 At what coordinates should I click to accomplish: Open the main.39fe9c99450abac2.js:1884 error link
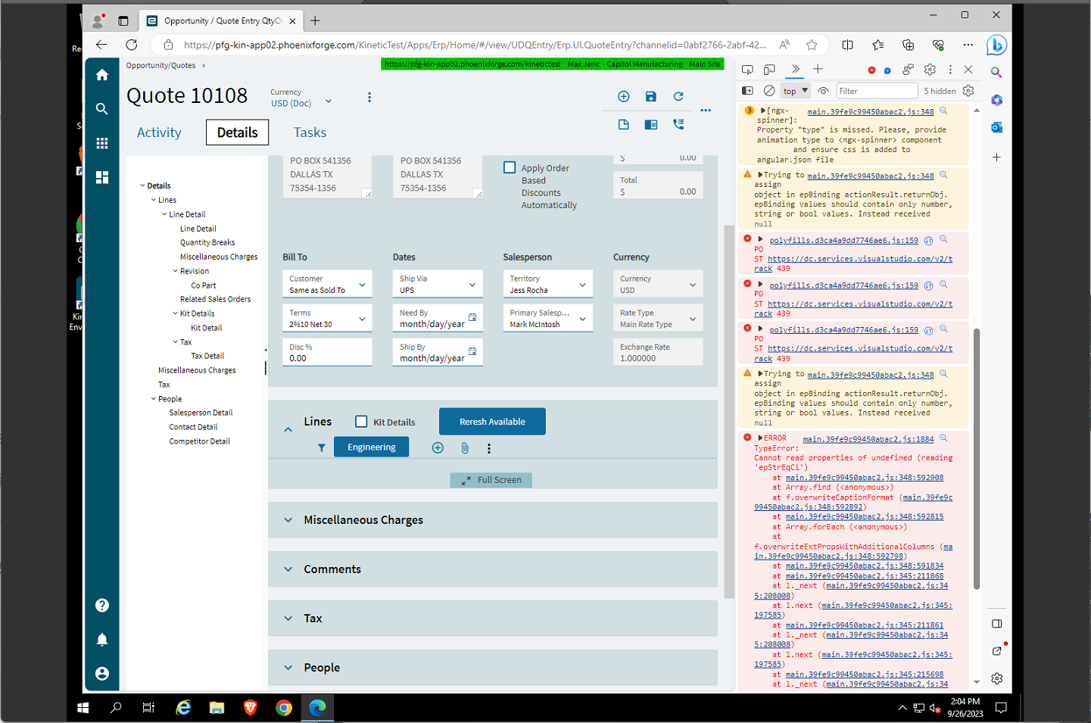868,439
